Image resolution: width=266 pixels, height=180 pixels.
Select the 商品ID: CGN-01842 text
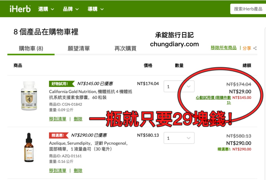point(65,104)
